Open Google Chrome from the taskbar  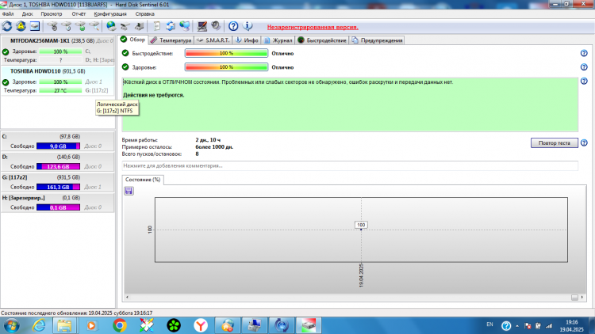[120, 325]
